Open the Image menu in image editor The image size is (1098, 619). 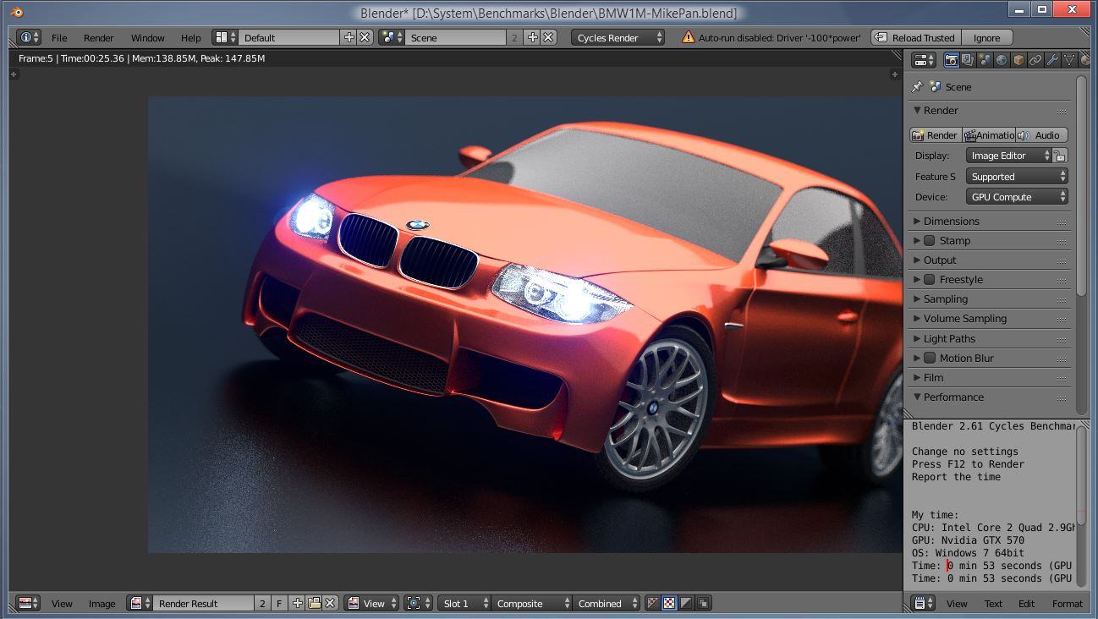102,604
